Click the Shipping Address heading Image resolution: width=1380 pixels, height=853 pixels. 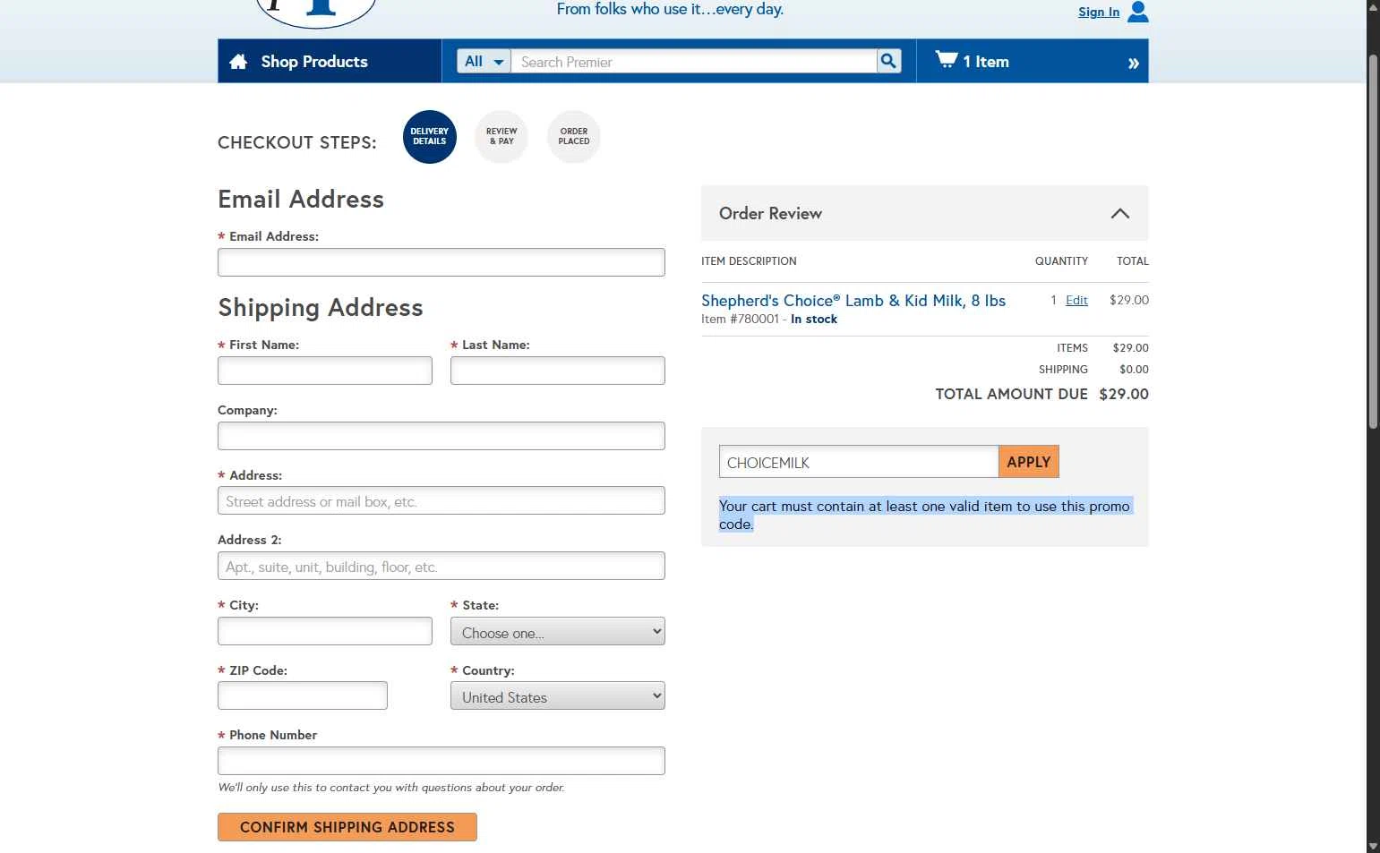(x=321, y=307)
